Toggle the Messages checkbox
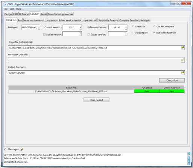The height and width of the screenshot is (168, 193). click(5, 149)
